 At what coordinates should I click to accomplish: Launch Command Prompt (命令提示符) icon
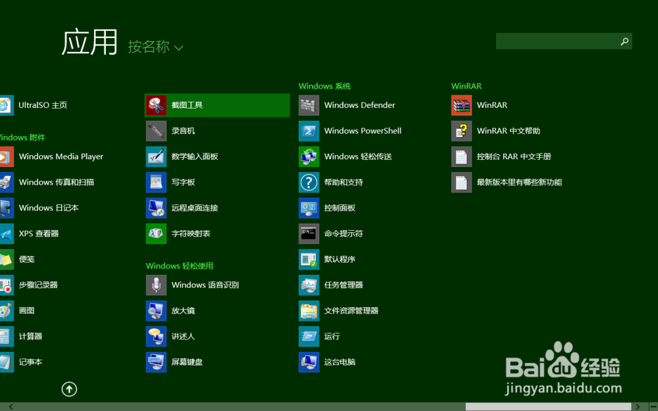(x=309, y=233)
